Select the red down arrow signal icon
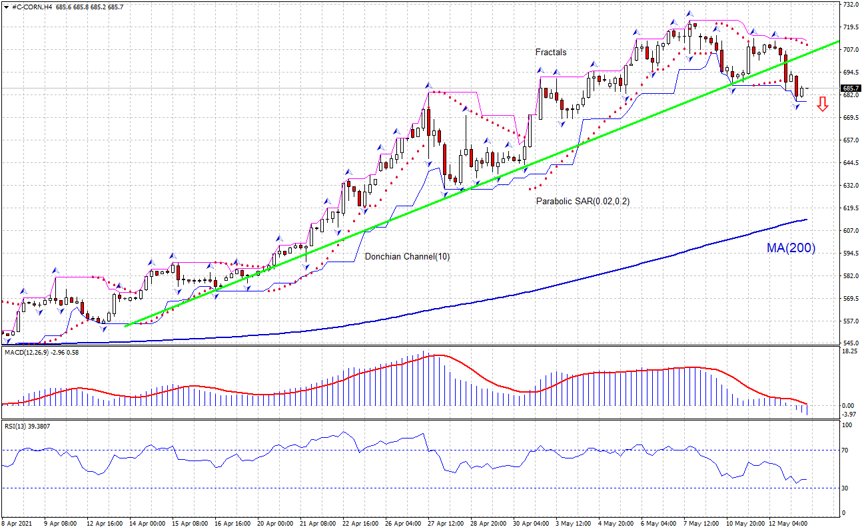 (x=823, y=104)
